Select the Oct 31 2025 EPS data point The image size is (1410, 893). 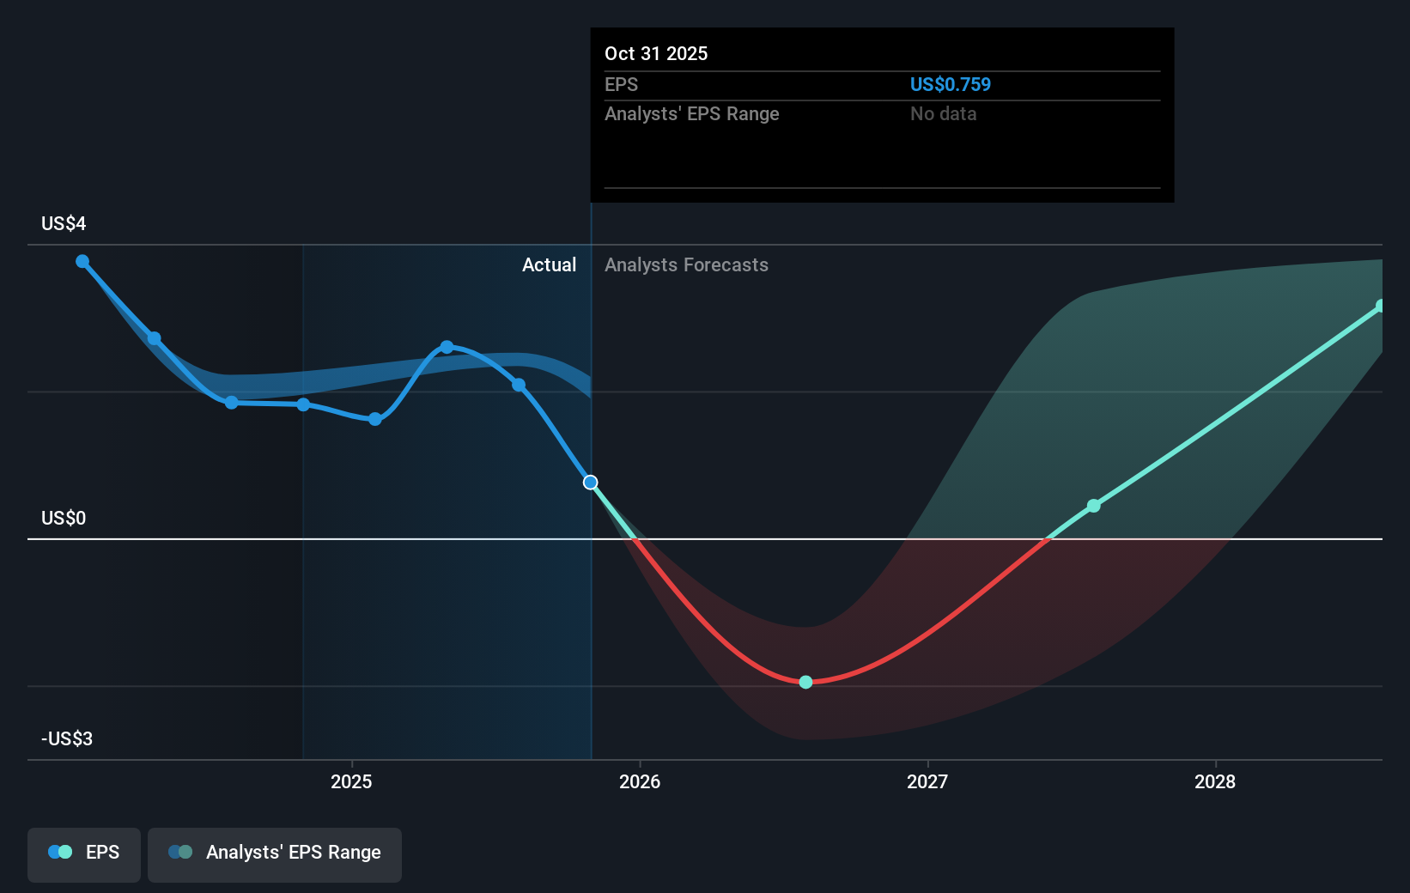pyautogui.click(x=591, y=483)
